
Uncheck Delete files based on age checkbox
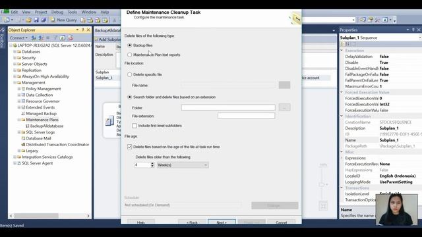pos(130,147)
